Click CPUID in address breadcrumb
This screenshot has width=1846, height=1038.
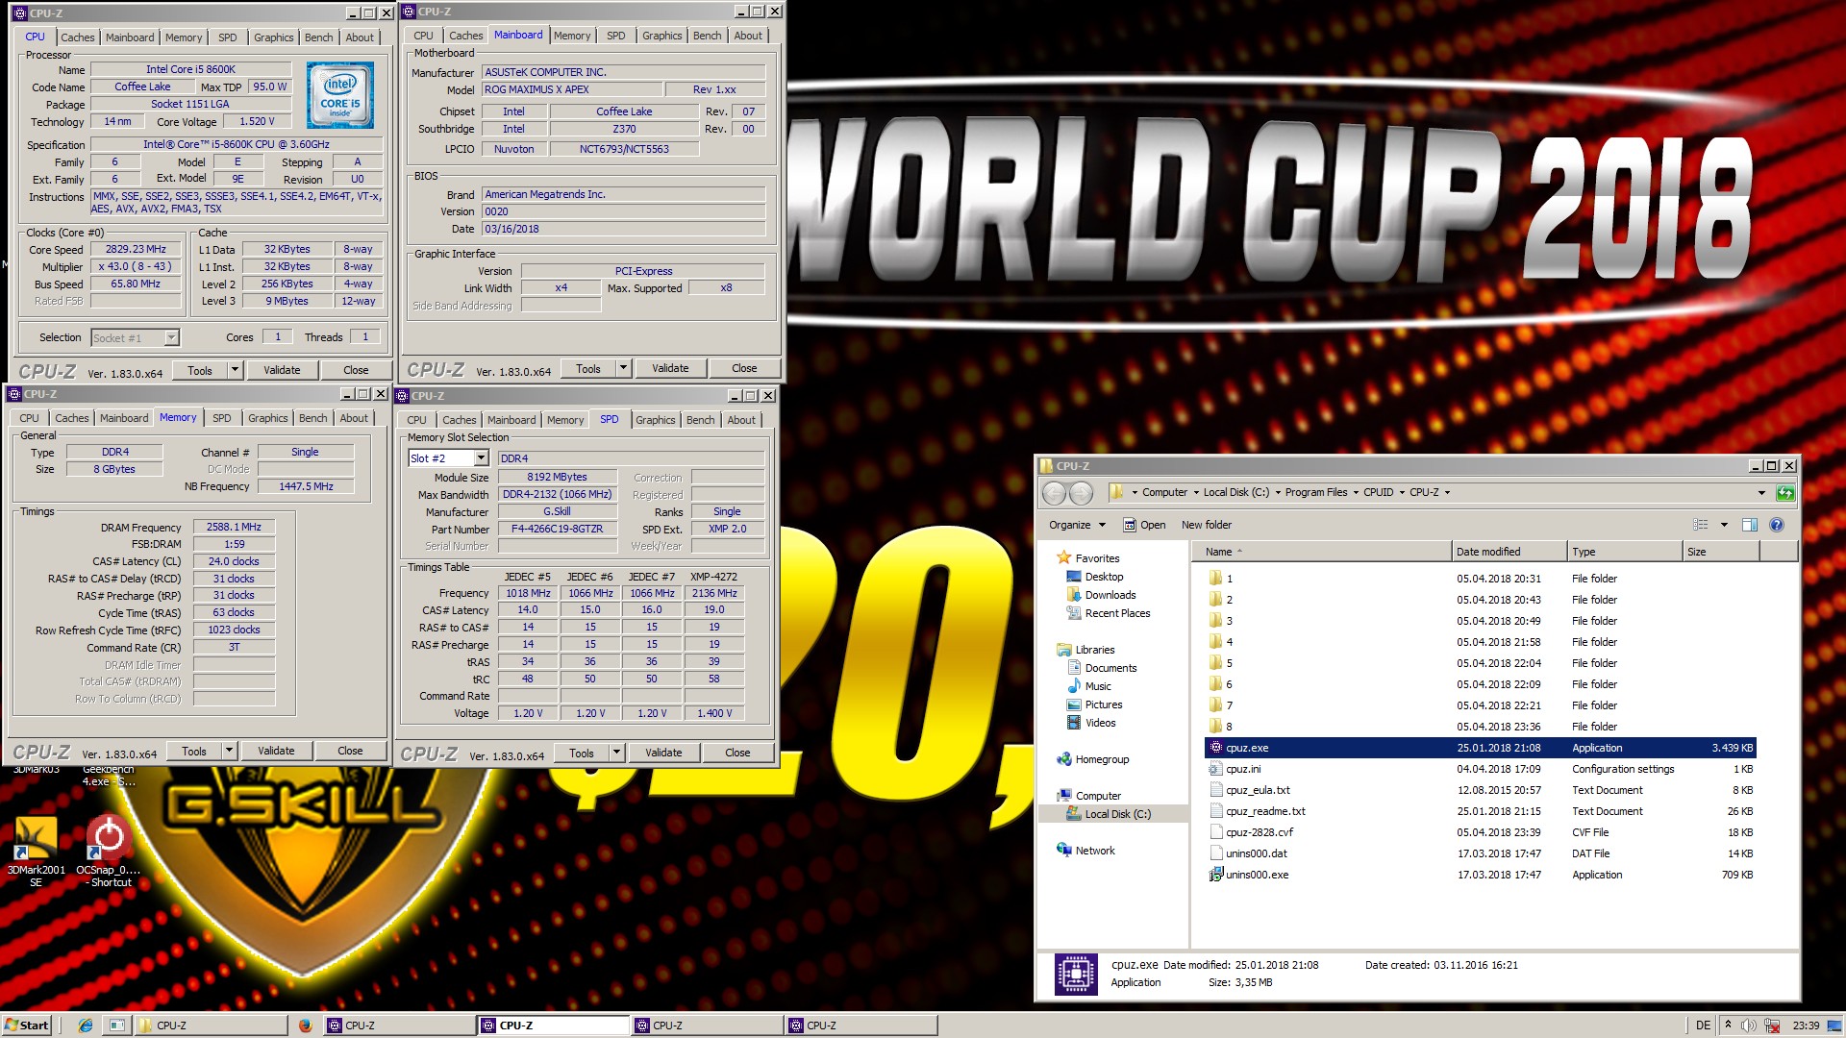click(1378, 492)
